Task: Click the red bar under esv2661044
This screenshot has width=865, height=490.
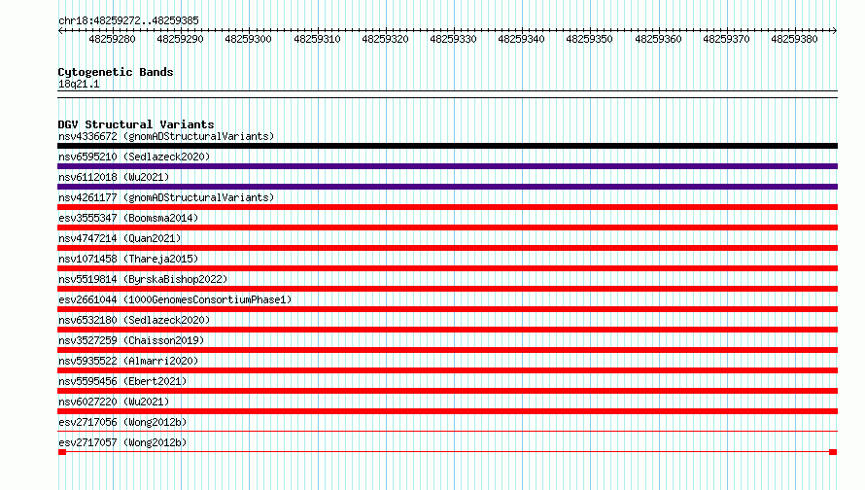Action: [x=447, y=309]
